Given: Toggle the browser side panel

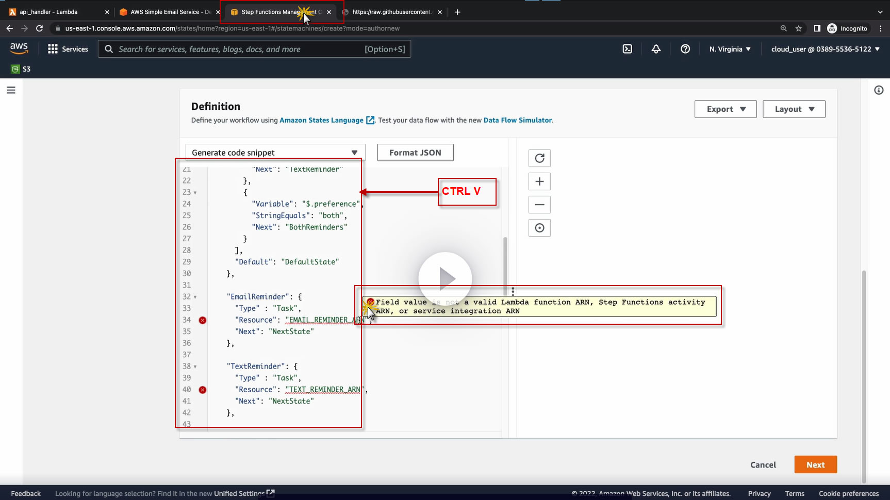Looking at the screenshot, I should [x=817, y=28].
